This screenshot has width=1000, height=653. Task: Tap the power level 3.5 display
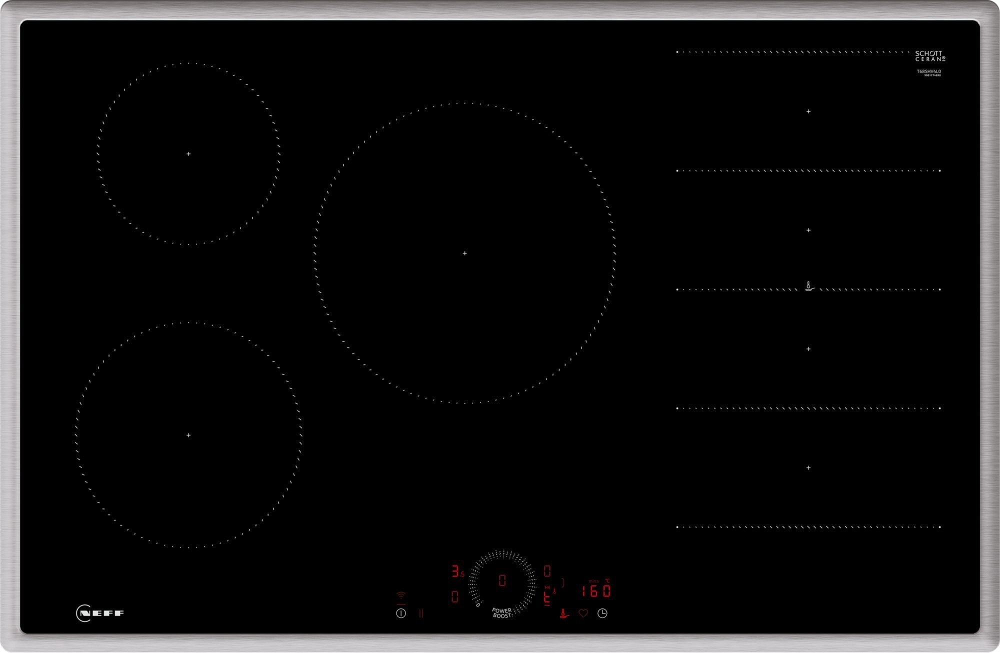[x=457, y=571]
